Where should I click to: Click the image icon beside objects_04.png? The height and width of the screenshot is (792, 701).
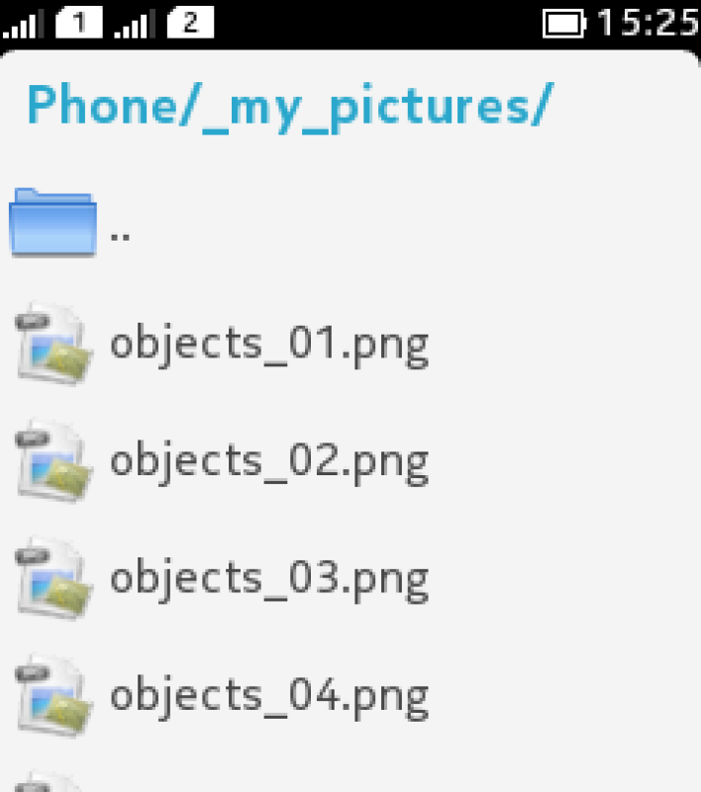[x=53, y=694]
